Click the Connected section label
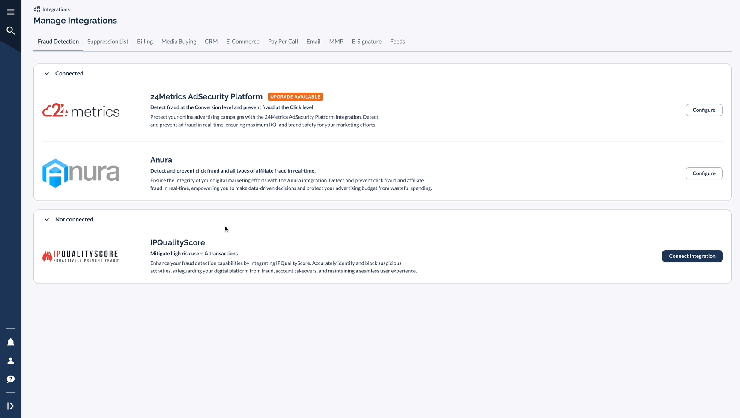 (69, 74)
